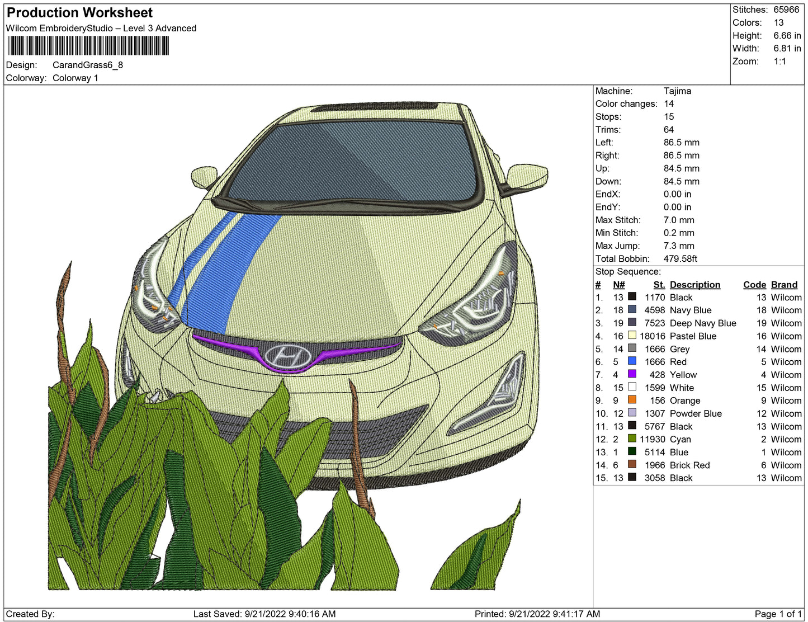
Task: Click the orange swatch in stop 9
Action: [632, 400]
